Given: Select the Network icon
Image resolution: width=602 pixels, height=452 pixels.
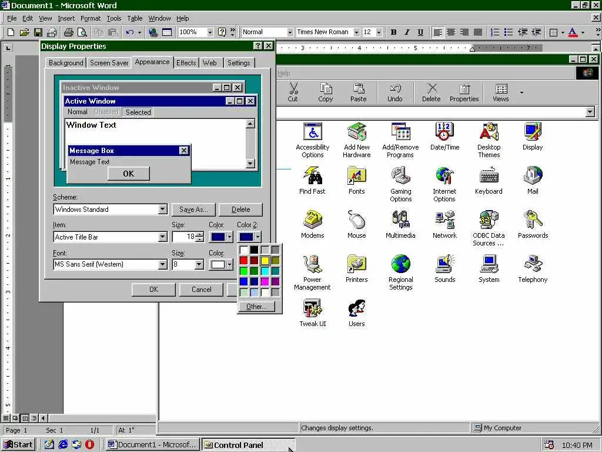Looking at the screenshot, I should pos(444,225).
